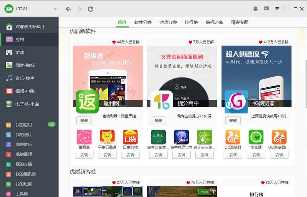Refresh the page with the reload icon

pos(91,9)
